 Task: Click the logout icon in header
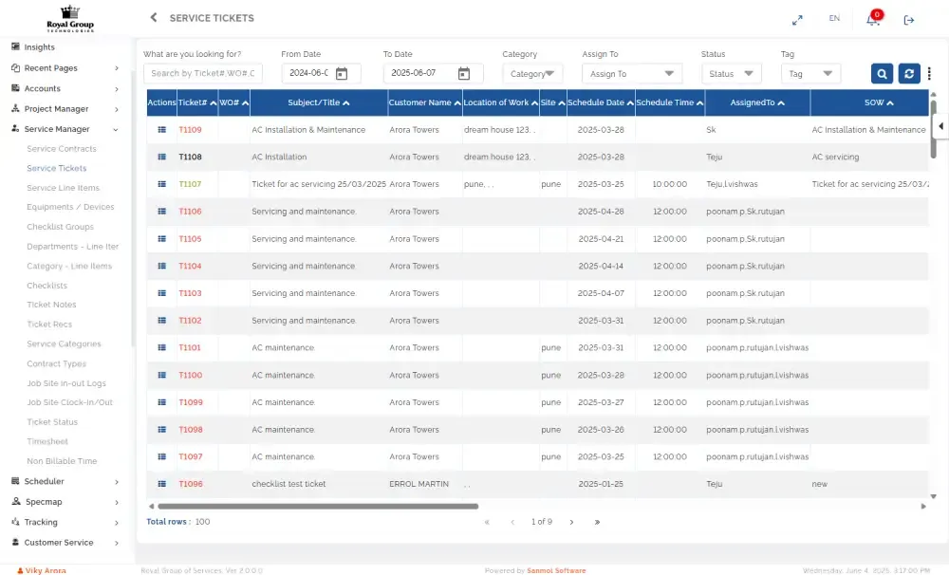point(909,20)
